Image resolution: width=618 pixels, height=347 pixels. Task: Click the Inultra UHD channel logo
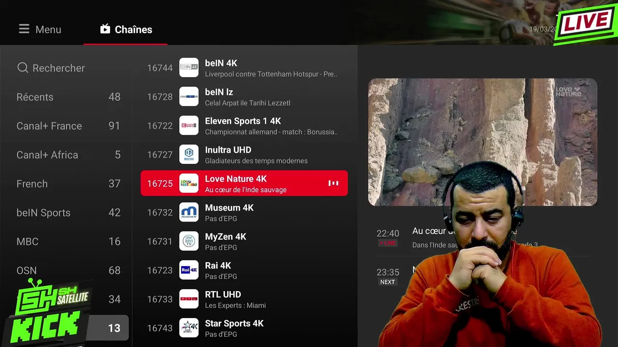click(189, 154)
